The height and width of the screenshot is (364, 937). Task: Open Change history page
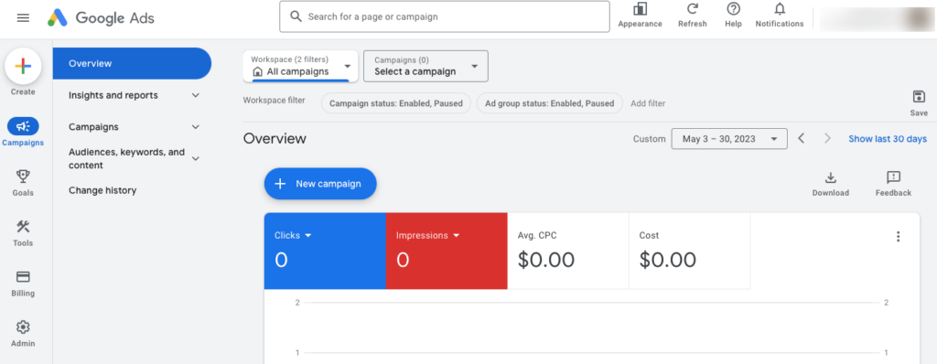click(x=102, y=190)
